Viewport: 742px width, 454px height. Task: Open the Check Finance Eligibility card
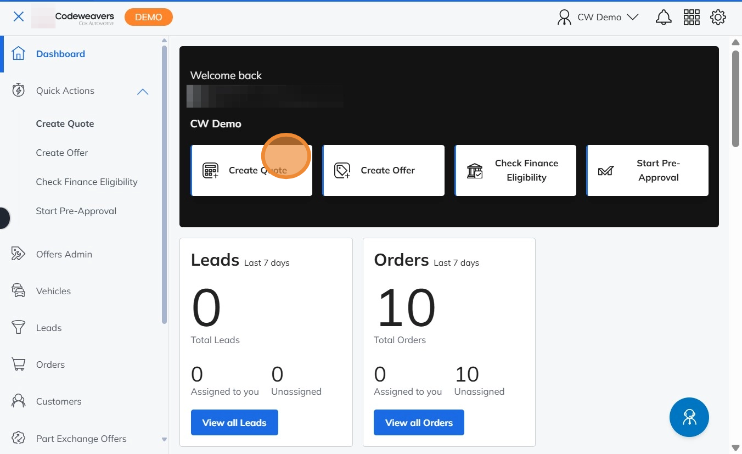[x=515, y=170]
